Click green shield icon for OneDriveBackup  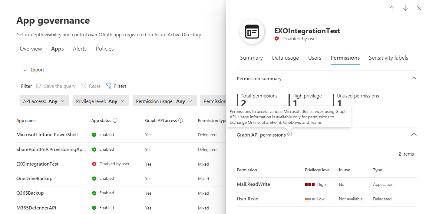point(94,179)
